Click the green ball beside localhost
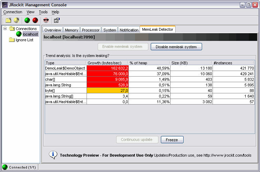Image resolution: width=260 pixels, height=172 pixels. pos(19,34)
